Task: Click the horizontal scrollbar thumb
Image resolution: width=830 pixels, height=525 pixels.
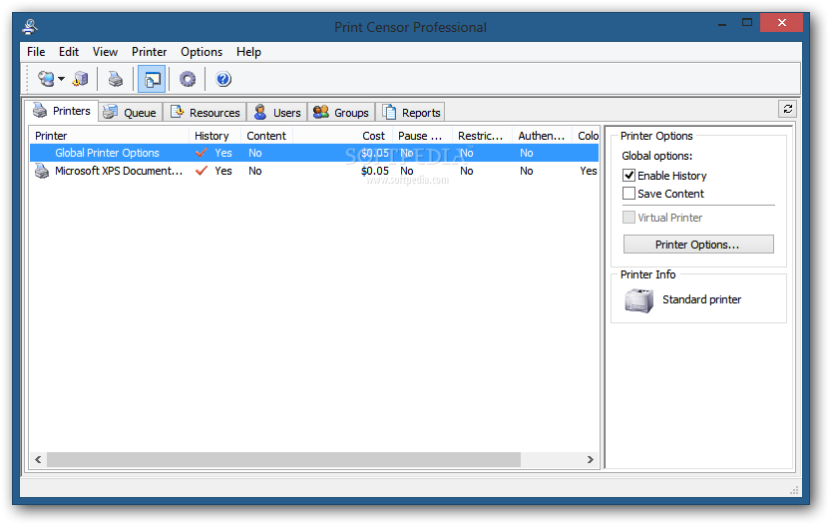Action: (283, 459)
